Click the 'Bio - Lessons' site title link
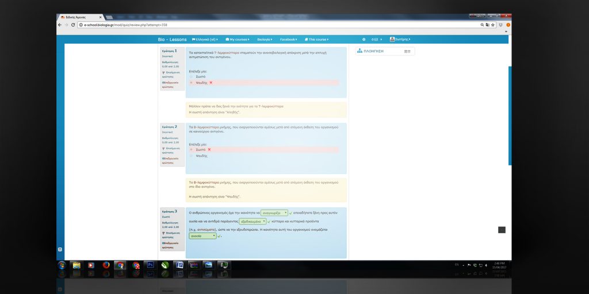589x294 pixels. point(172,40)
